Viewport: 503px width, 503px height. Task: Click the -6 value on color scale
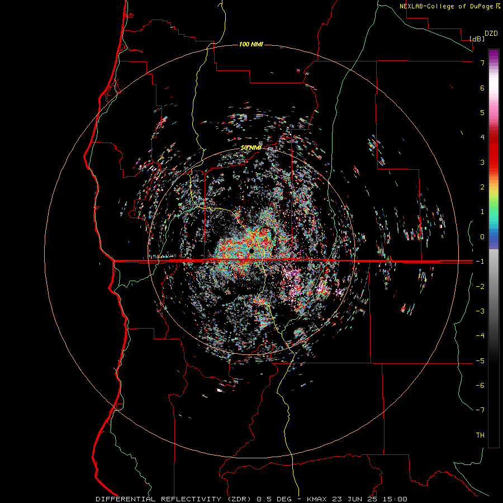[480, 386]
